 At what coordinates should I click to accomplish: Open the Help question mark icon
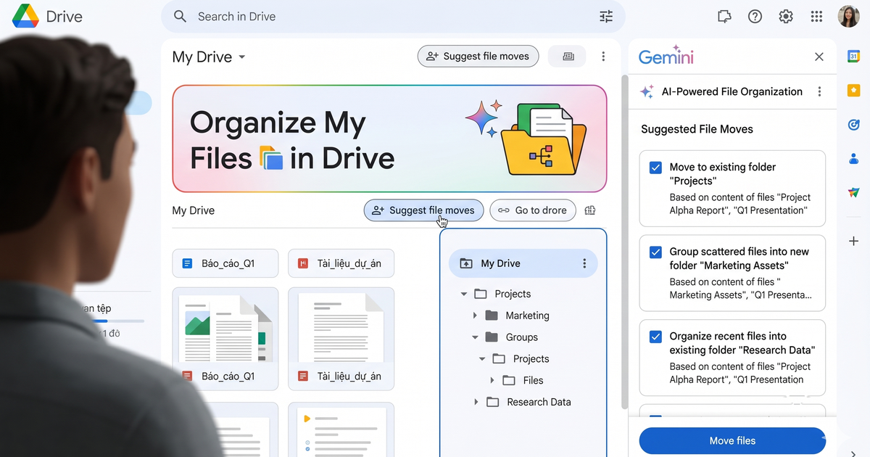[x=755, y=16]
